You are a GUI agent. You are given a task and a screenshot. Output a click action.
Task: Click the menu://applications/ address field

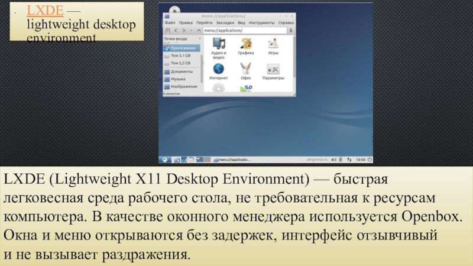pyautogui.click(x=245, y=31)
